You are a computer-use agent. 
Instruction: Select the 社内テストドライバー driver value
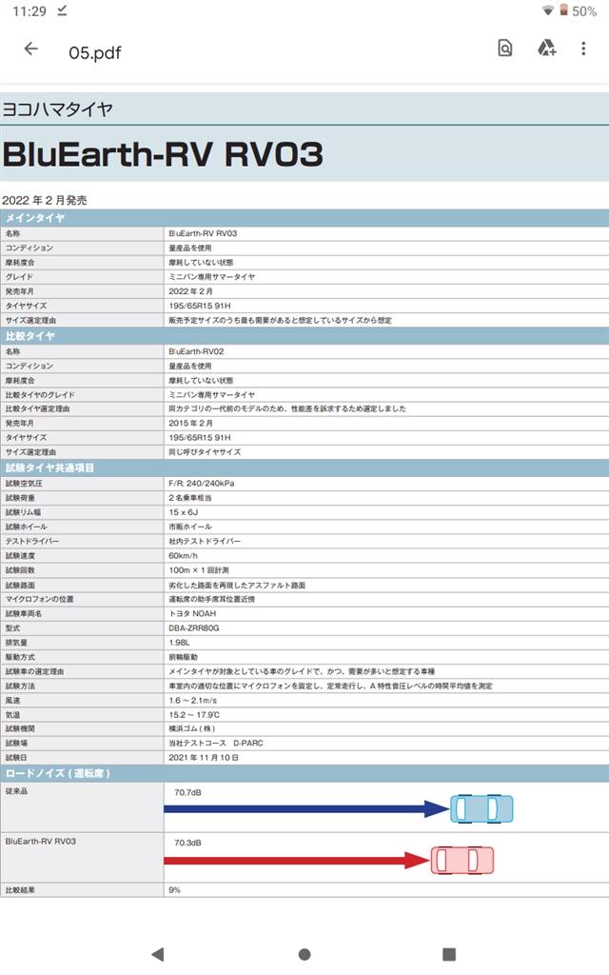coord(205,541)
